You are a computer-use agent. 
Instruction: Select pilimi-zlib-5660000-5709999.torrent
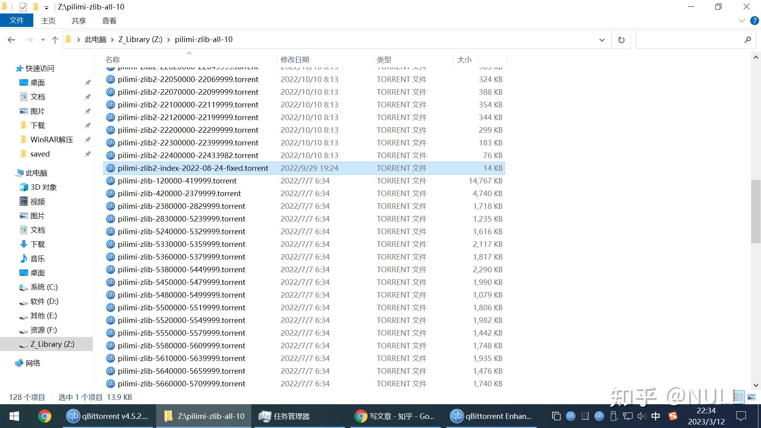[304, 384]
